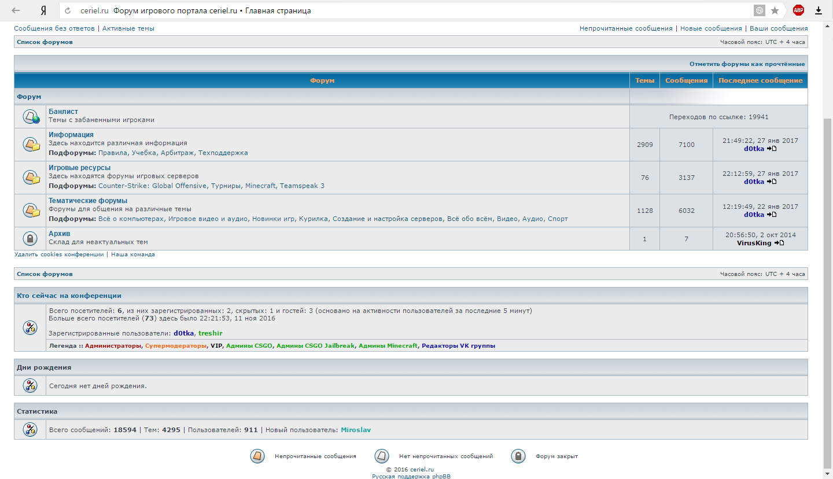833x479 pixels.
Task: Click the address bar URL field
Action: coord(405,10)
